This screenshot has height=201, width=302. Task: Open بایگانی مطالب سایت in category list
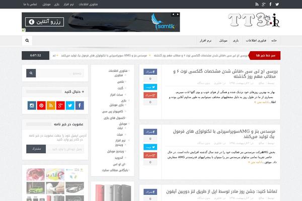(x=115, y=170)
